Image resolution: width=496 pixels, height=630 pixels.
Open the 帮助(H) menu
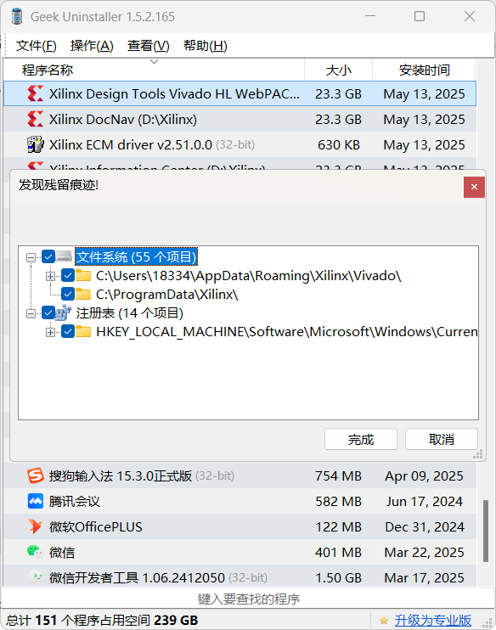(206, 46)
